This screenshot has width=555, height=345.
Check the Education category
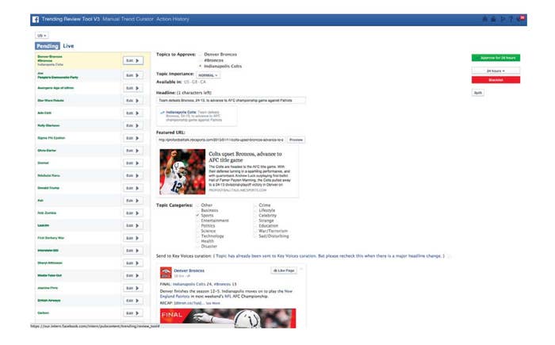(x=255, y=225)
